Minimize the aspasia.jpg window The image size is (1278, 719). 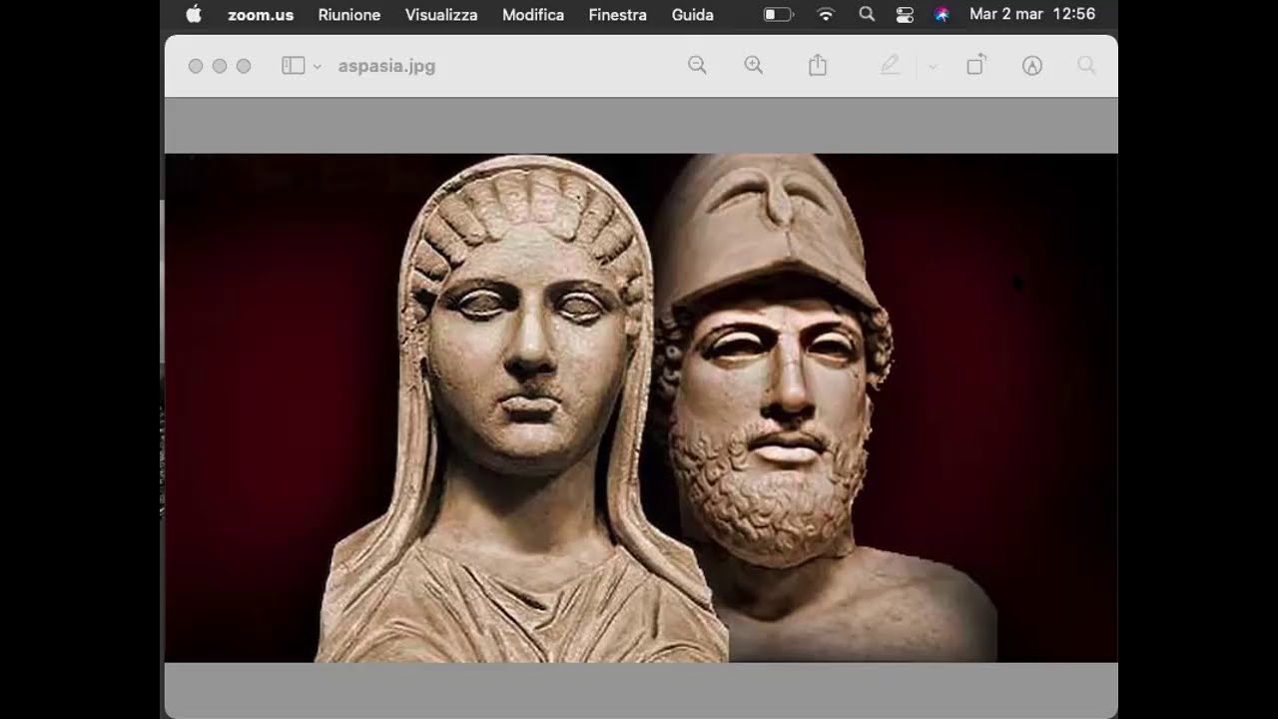220,66
